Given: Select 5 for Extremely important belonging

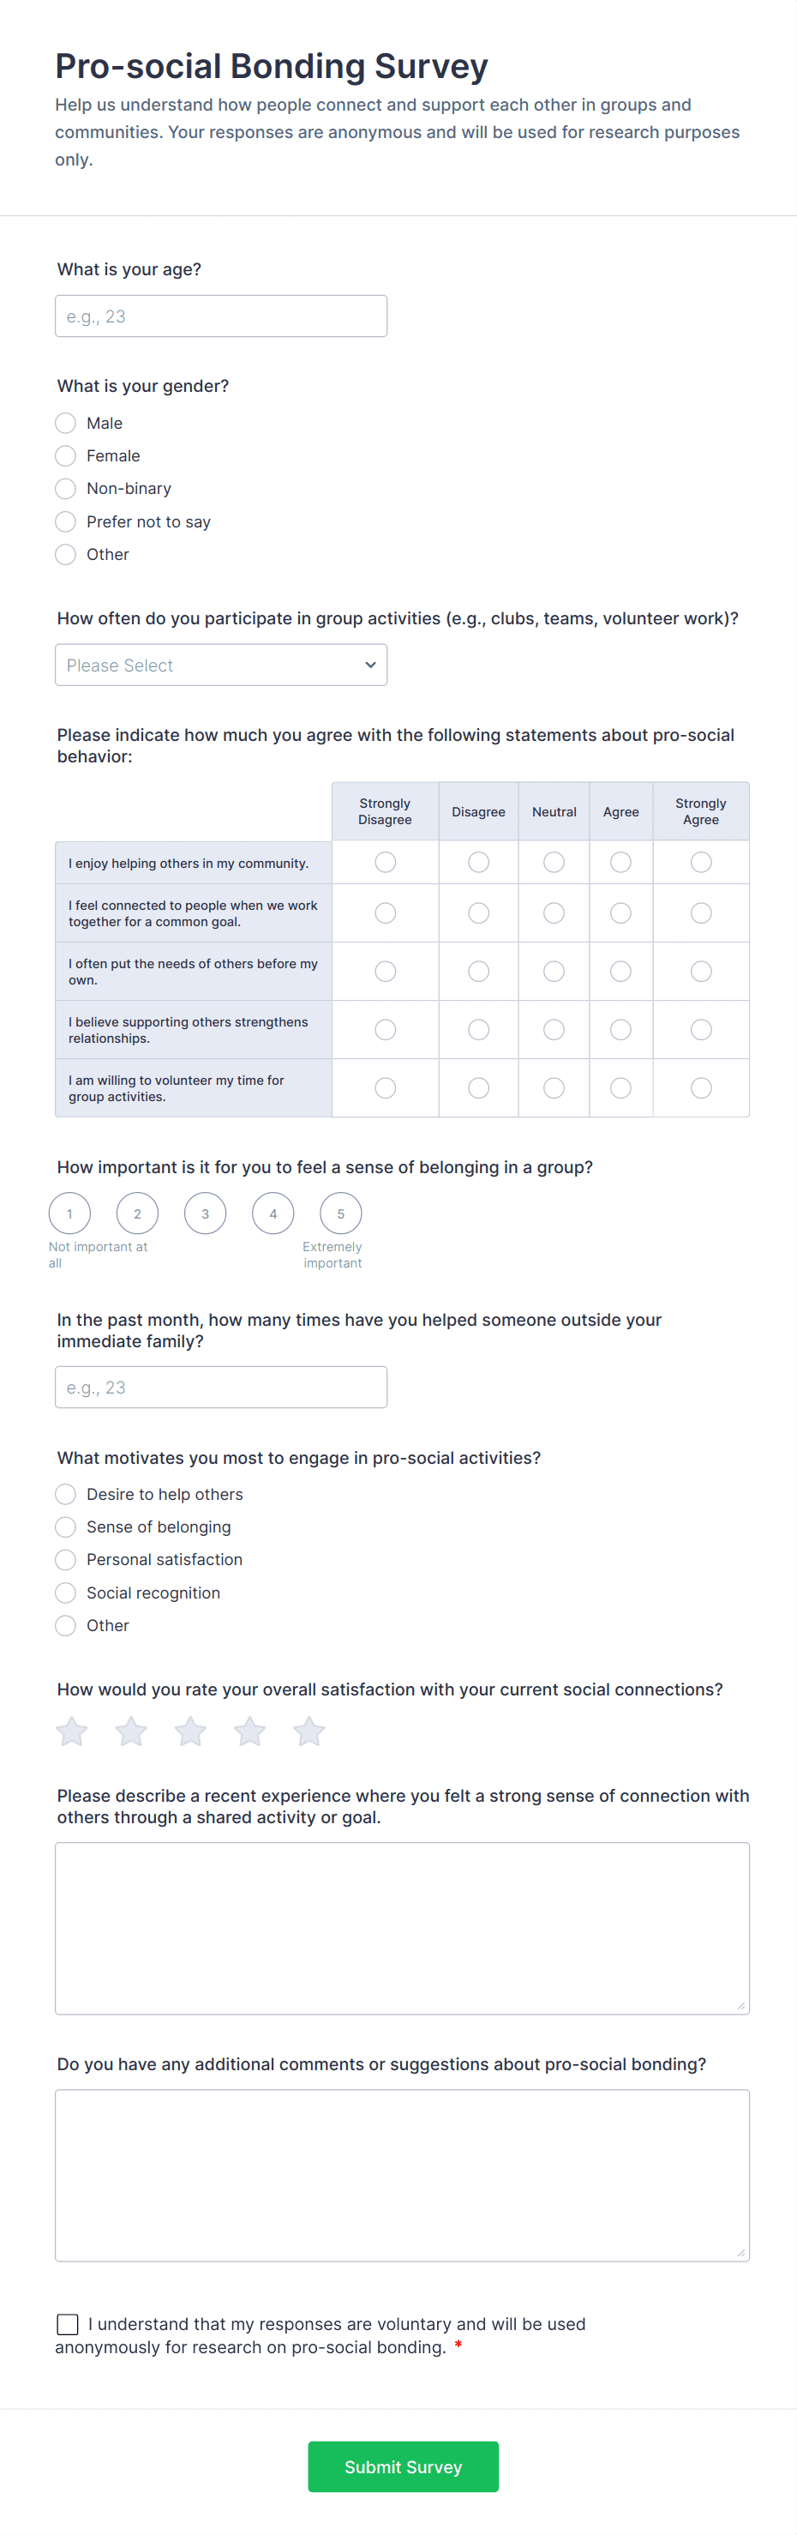Looking at the screenshot, I should pyautogui.click(x=340, y=1213).
